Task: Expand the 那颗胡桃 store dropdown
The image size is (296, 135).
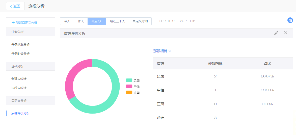Action: [x=162, y=51]
